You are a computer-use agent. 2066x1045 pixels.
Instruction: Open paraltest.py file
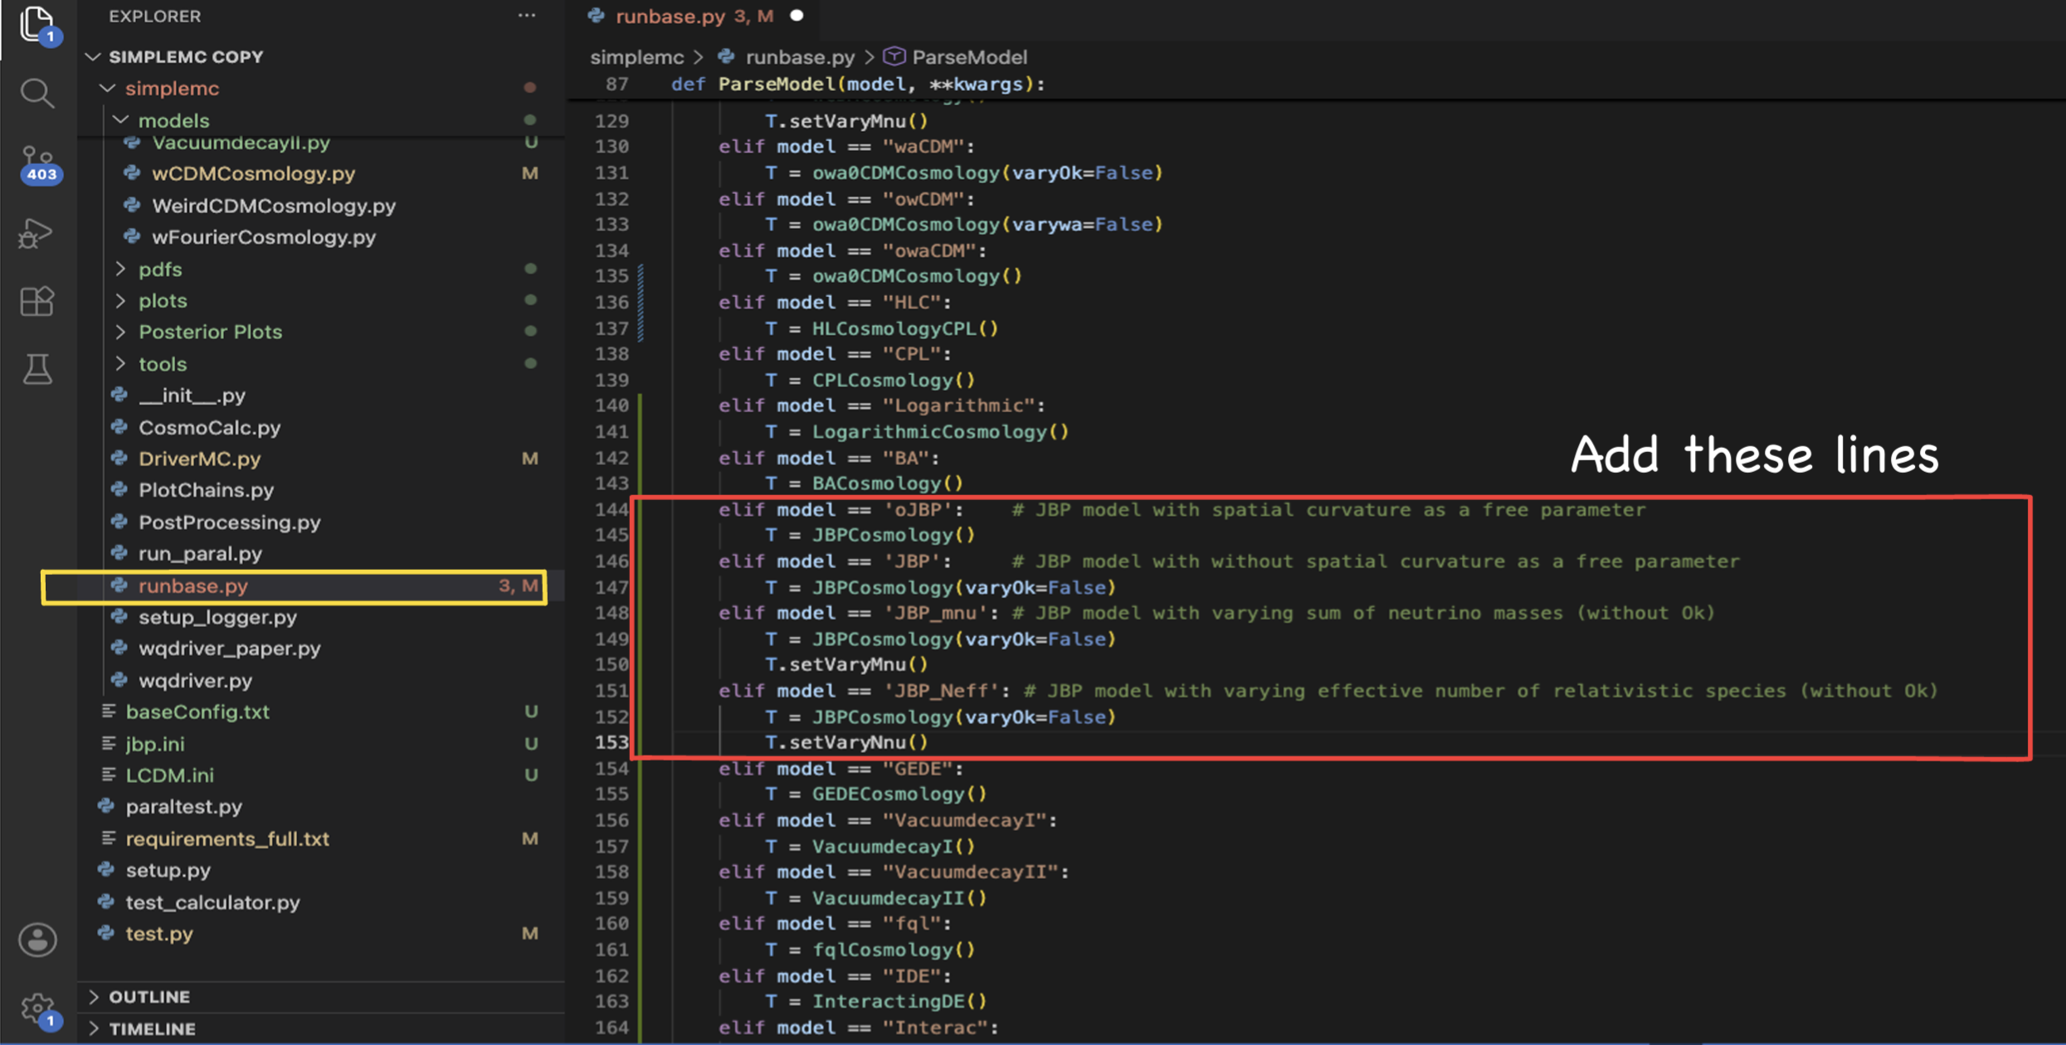183,807
